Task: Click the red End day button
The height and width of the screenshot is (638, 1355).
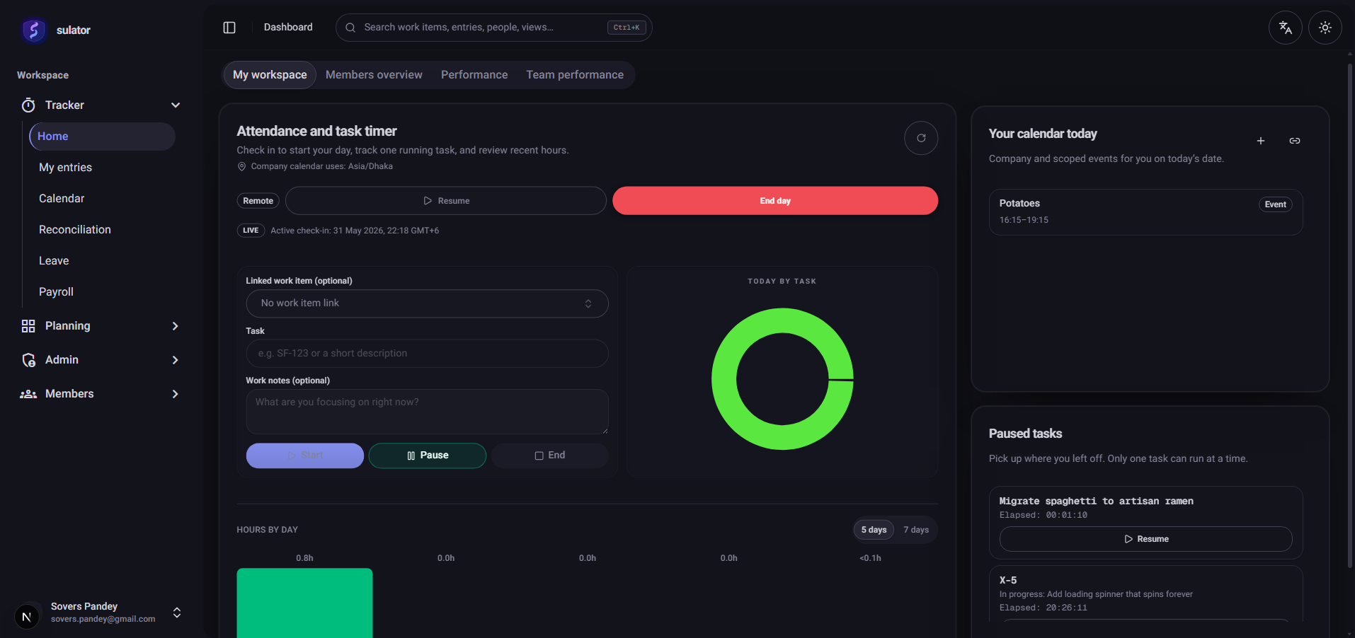Action: pyautogui.click(x=775, y=201)
